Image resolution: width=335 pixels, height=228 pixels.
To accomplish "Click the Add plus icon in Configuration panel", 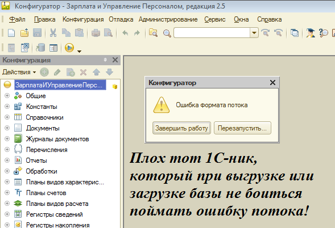I will pos(44,72).
